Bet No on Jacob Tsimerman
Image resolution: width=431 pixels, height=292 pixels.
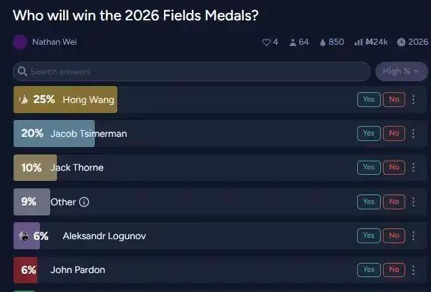click(394, 133)
